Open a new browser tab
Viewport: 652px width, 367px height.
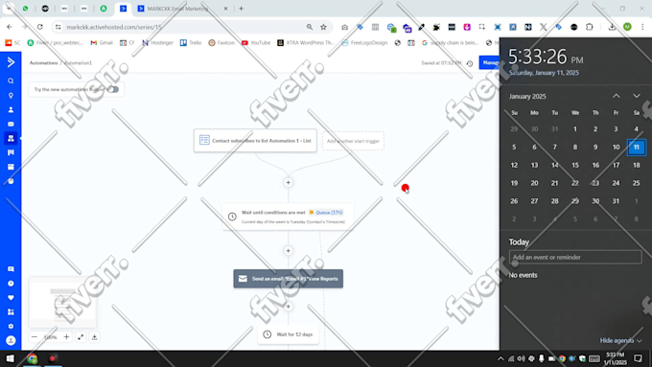242,9
